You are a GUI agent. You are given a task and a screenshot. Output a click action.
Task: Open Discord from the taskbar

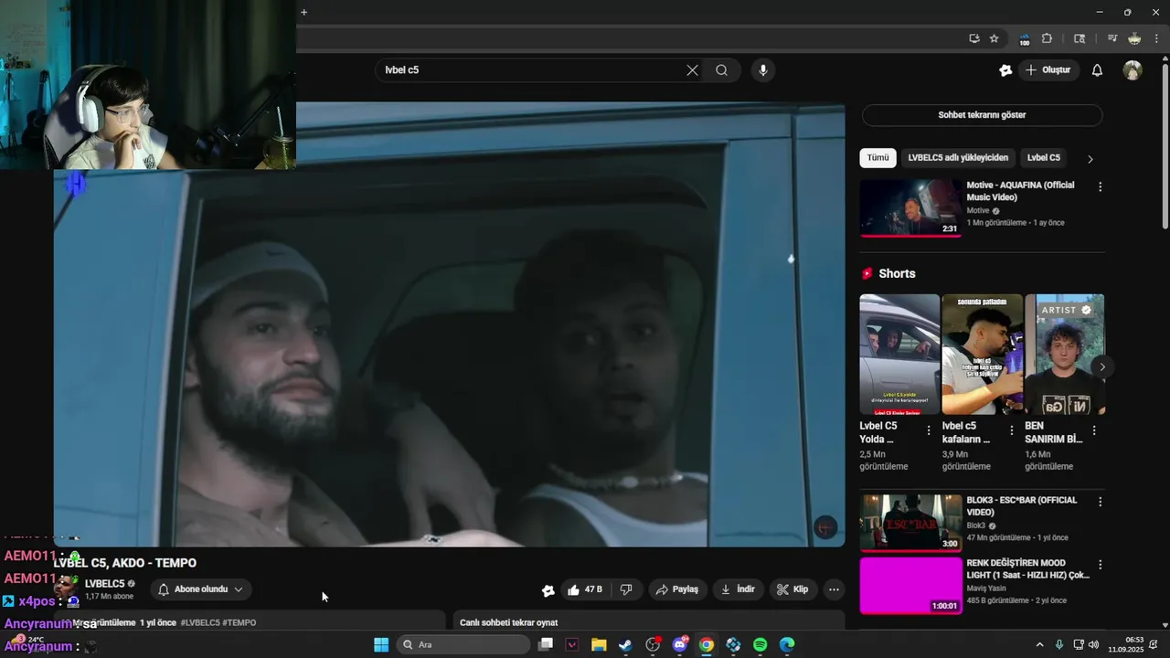679,644
